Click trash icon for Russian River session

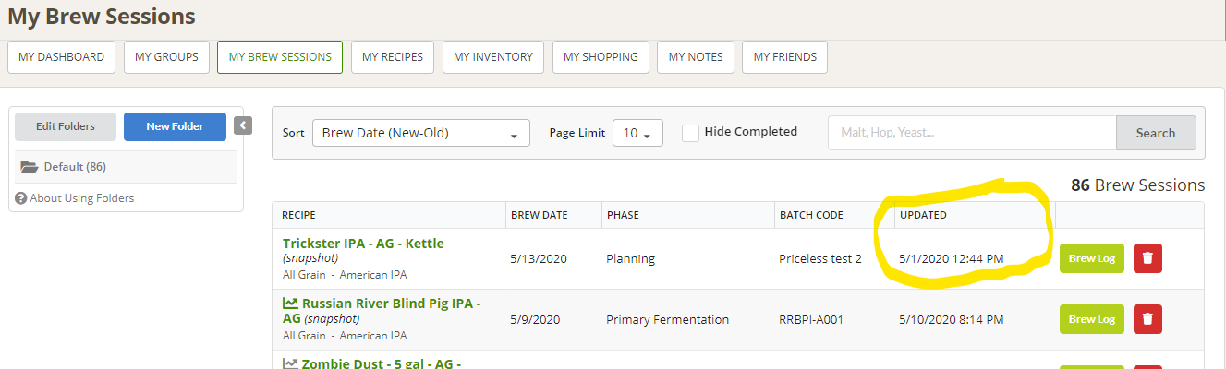click(x=1147, y=319)
